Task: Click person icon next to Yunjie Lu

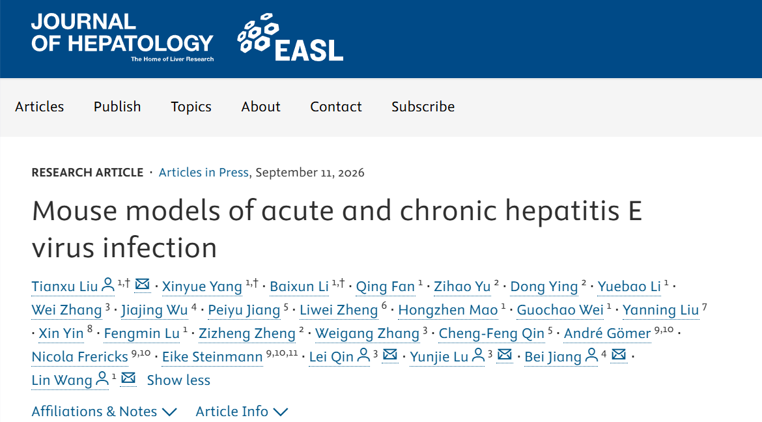Action: pyautogui.click(x=478, y=356)
